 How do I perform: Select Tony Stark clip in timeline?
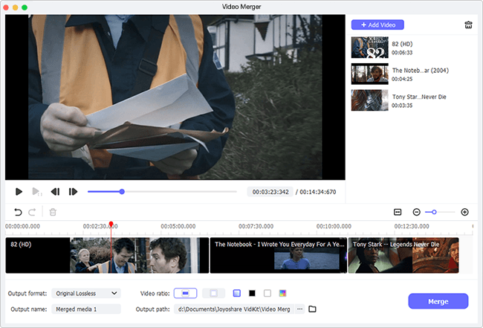point(403,255)
